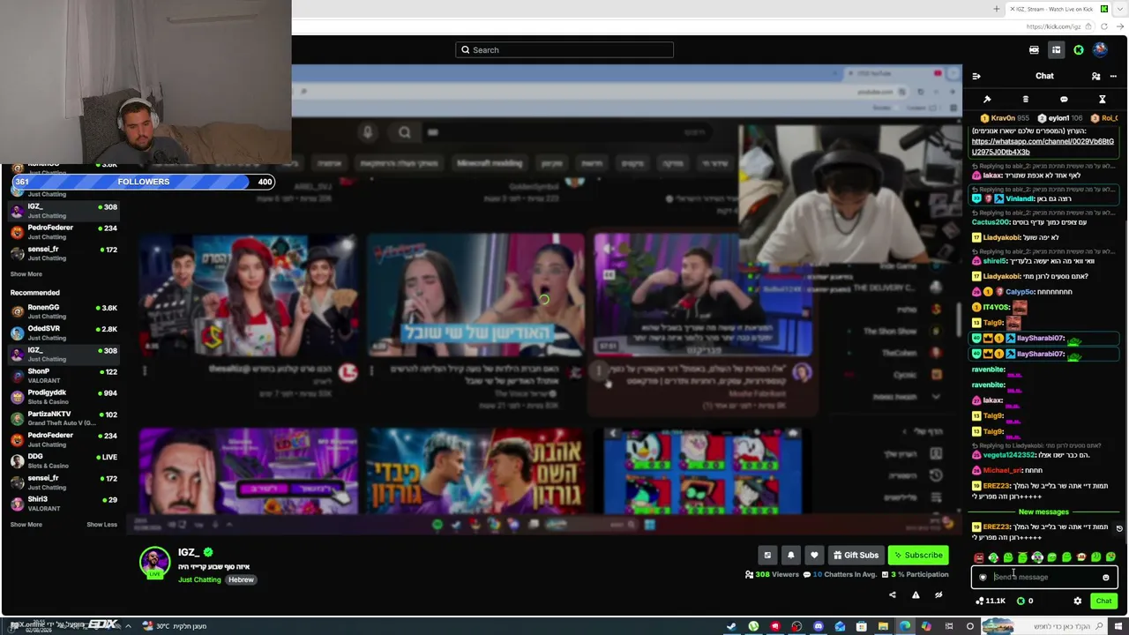Viewport: 1129px width, 635px height.
Task: Follow the channel with the heart icon
Action: (x=814, y=556)
